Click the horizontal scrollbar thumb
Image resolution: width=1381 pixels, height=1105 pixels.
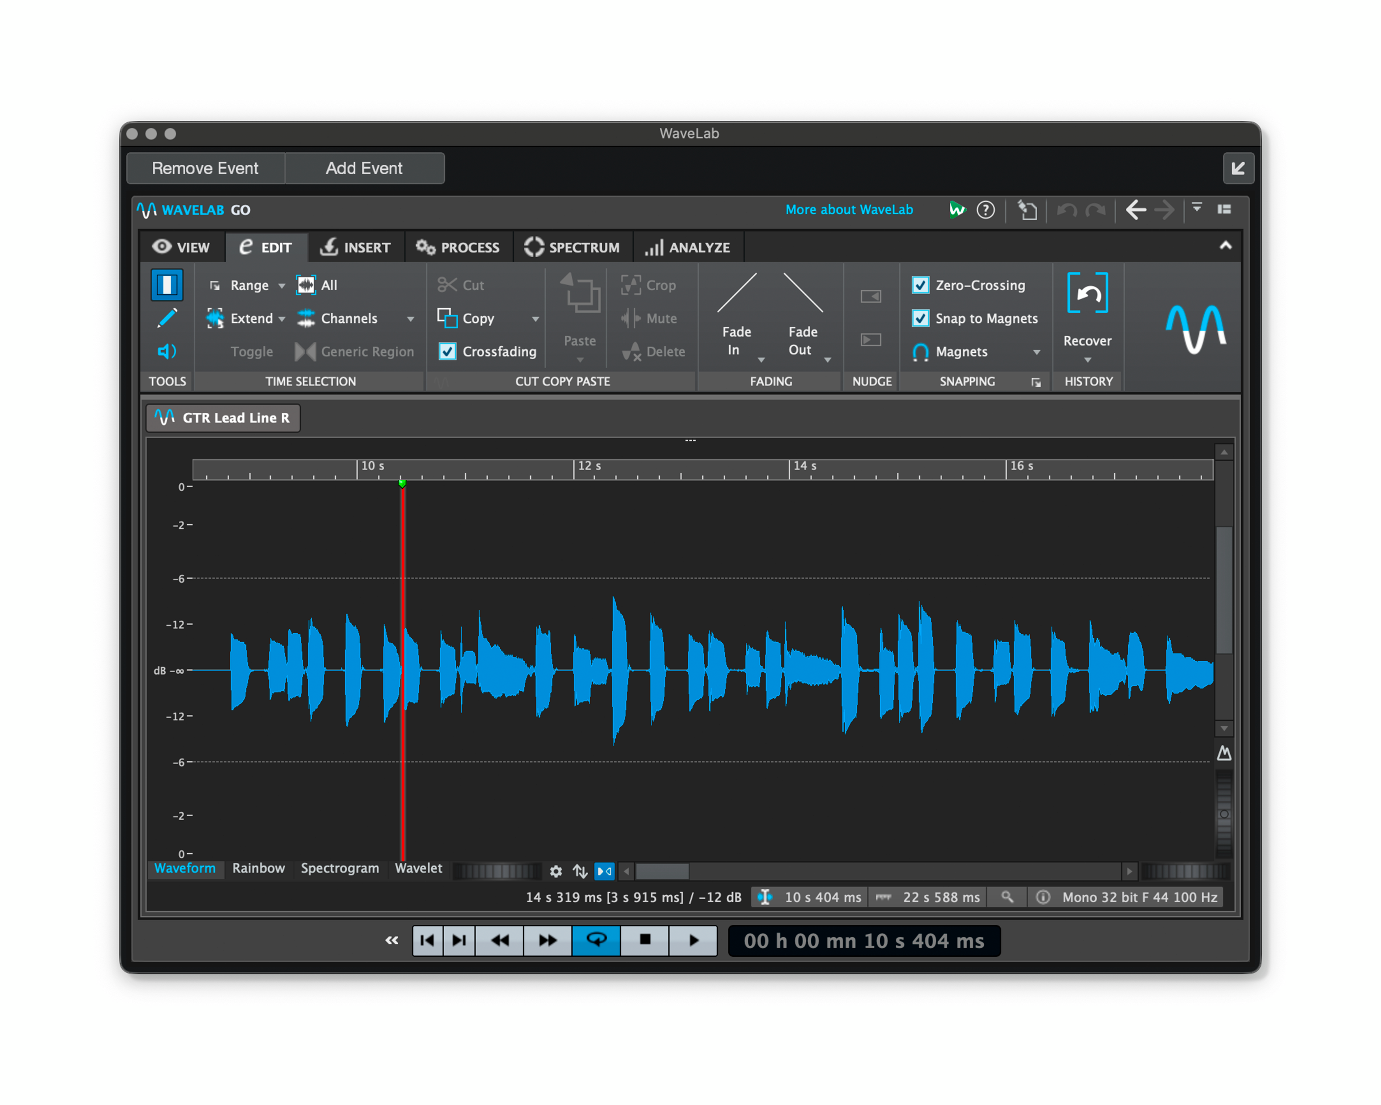click(662, 871)
